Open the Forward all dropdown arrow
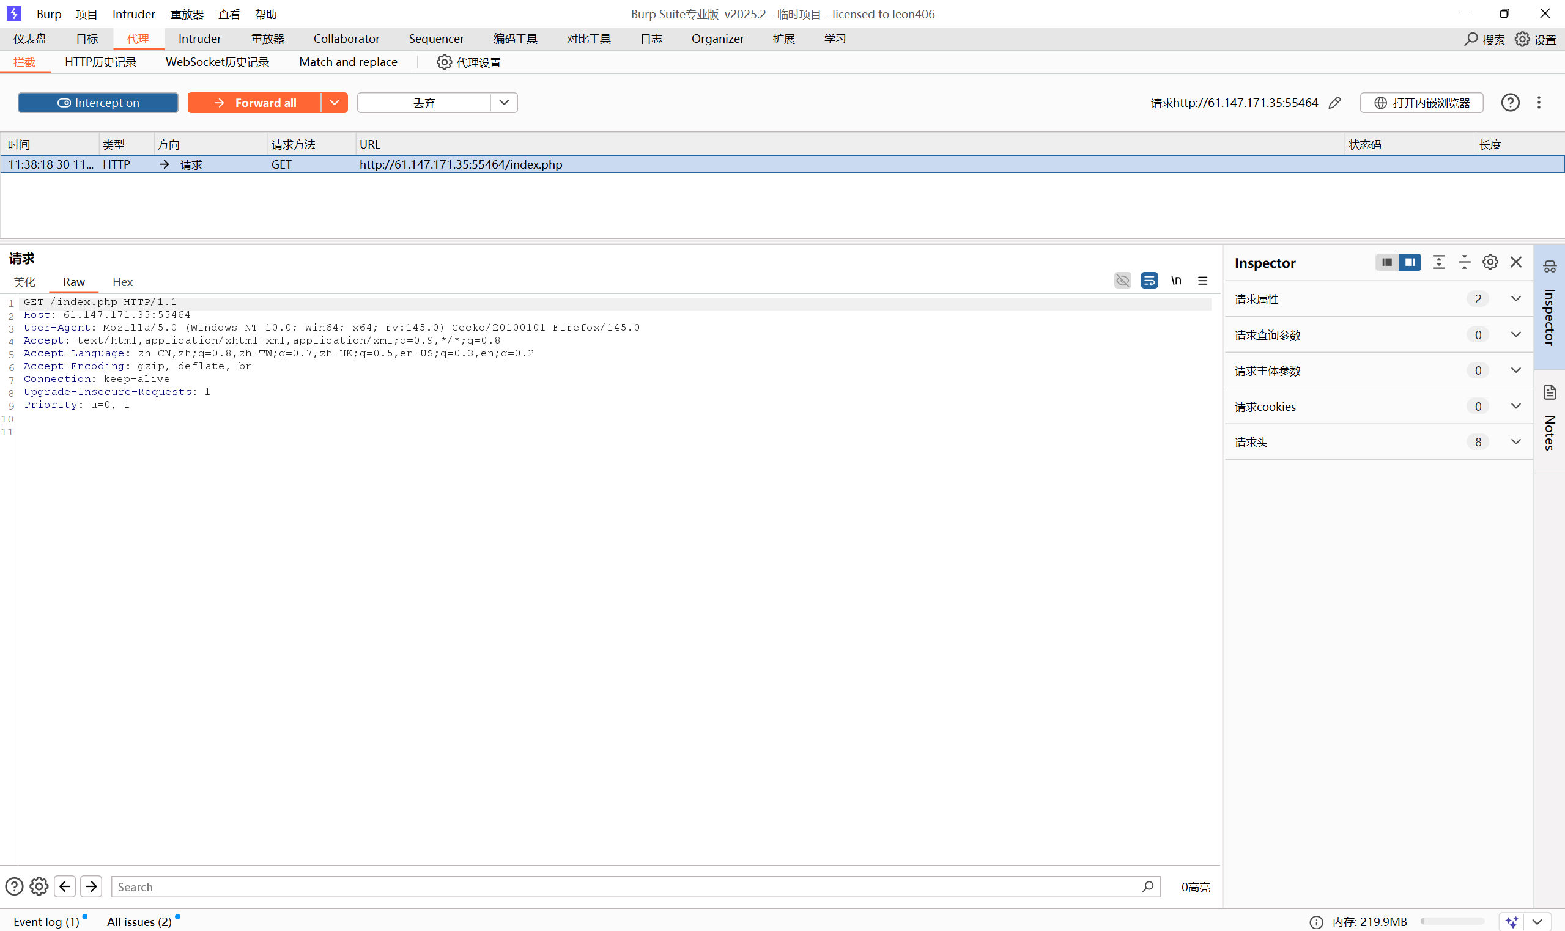 click(335, 103)
